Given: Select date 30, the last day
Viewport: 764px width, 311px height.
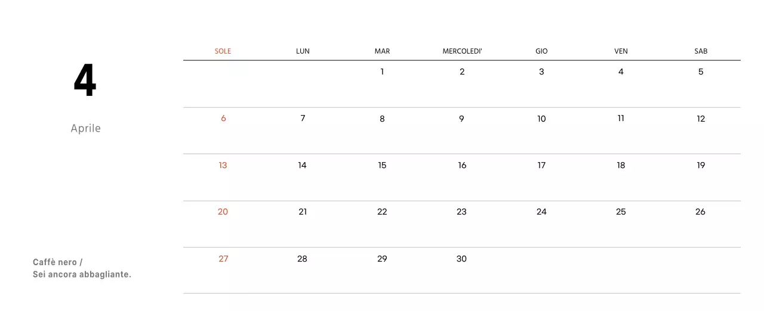Looking at the screenshot, I should [461, 259].
